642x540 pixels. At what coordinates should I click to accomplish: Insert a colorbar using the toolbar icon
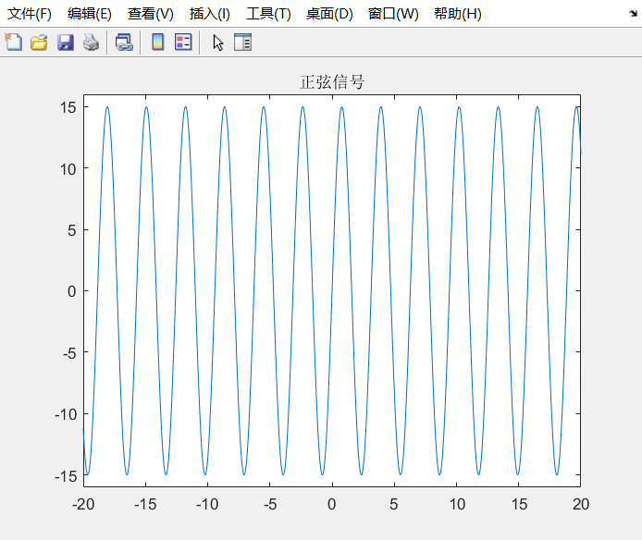pyautogui.click(x=157, y=43)
